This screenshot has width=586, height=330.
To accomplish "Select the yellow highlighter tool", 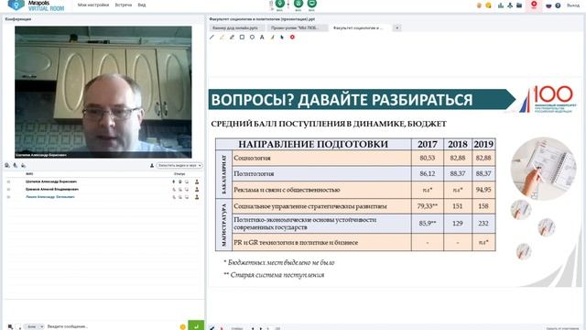I will click(222, 37).
